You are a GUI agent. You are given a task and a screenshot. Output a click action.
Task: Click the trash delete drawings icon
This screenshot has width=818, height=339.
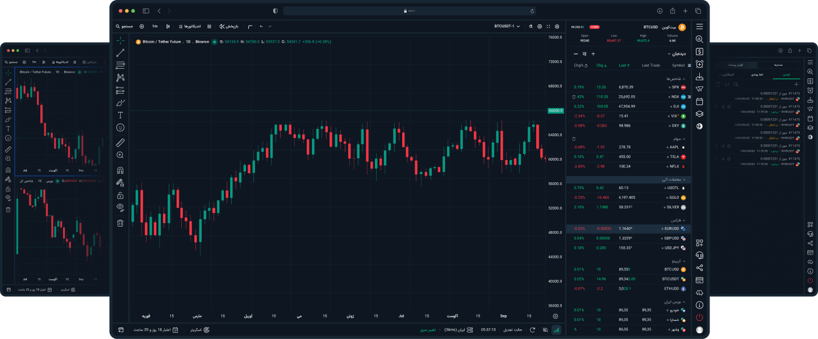pyautogui.click(x=120, y=223)
